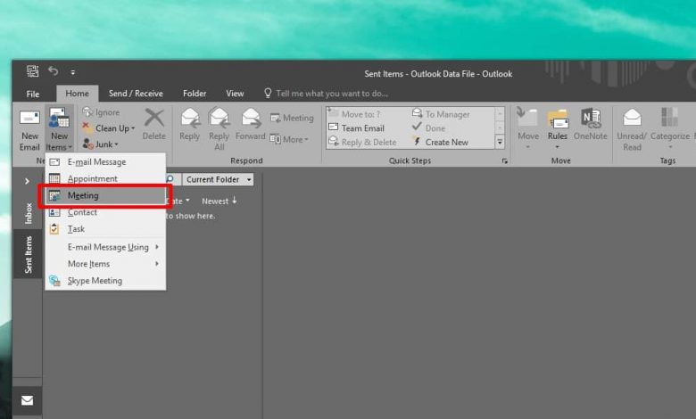
Task: Select the To Manager quick step
Action: coord(441,114)
